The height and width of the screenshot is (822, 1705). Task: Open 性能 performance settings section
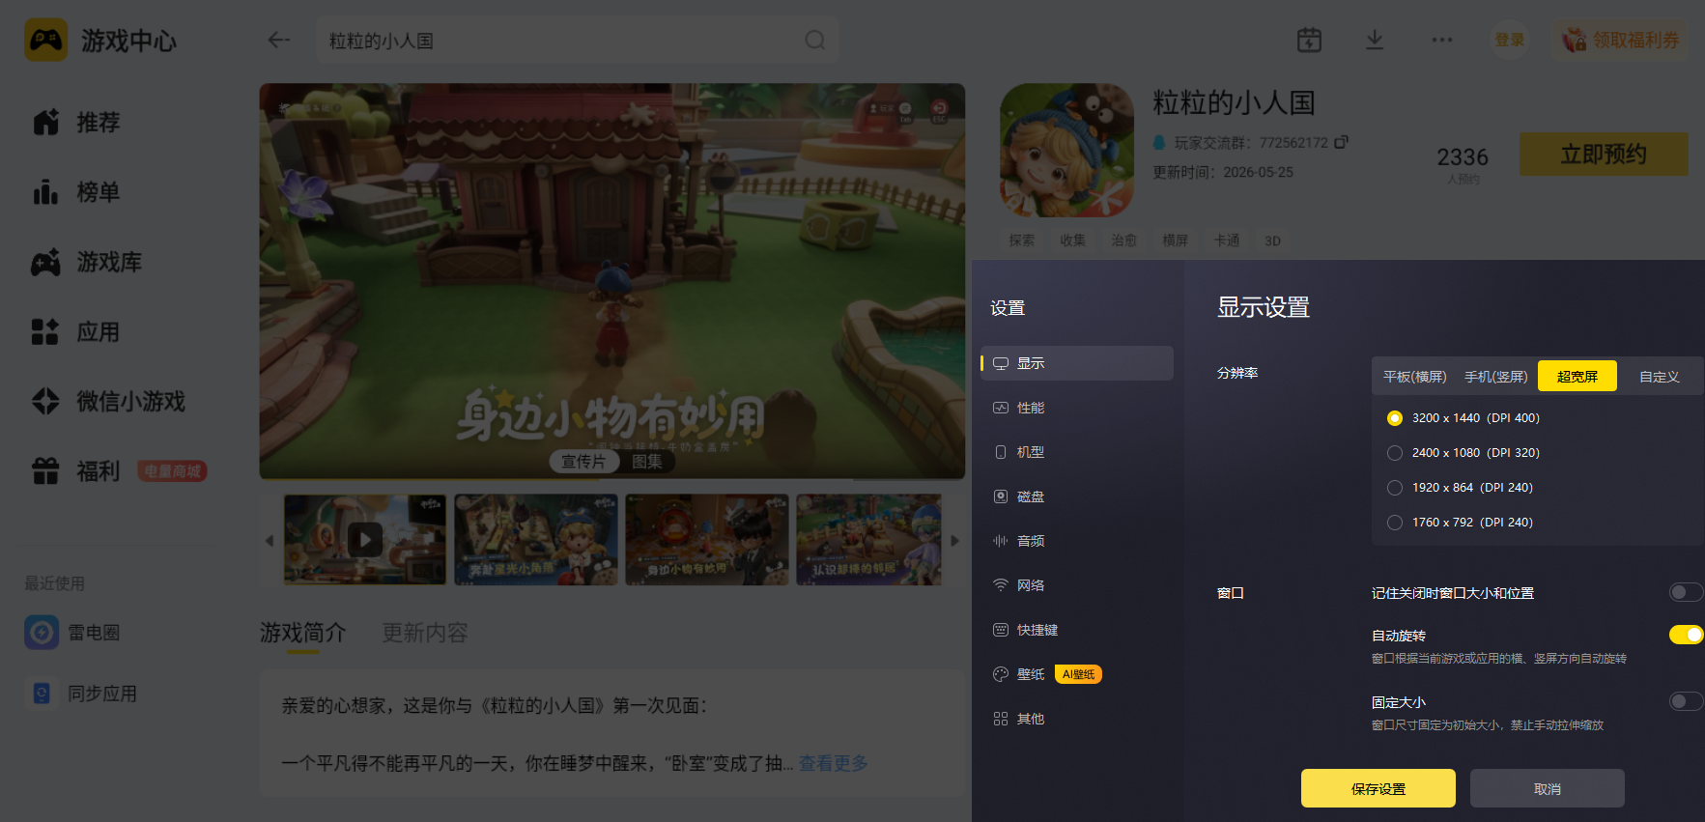tap(1077, 408)
